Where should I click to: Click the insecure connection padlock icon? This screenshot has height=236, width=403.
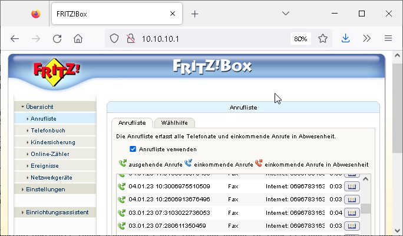tap(131, 38)
